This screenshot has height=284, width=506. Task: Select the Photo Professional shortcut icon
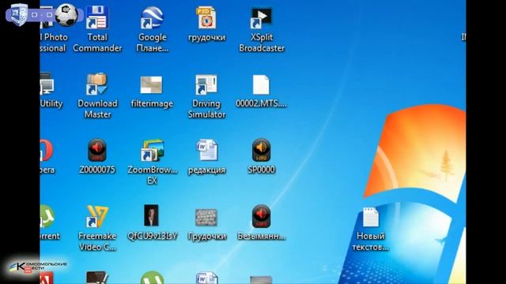click(47, 17)
